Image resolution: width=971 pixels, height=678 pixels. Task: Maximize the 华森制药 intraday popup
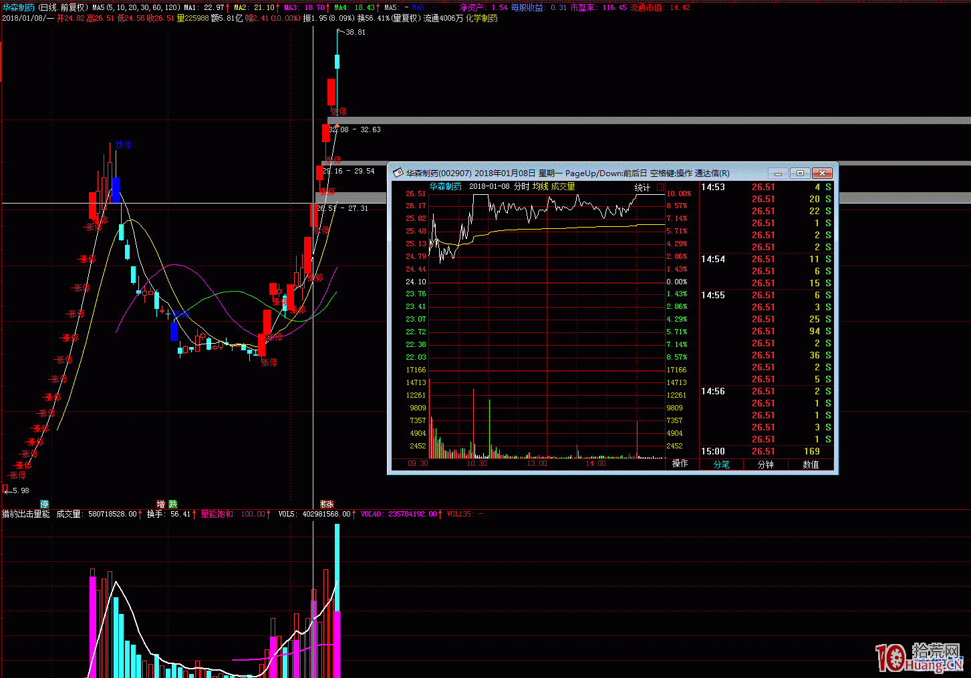[x=801, y=173]
